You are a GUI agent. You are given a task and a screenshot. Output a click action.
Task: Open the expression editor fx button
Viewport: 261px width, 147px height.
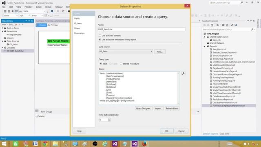click(183, 73)
